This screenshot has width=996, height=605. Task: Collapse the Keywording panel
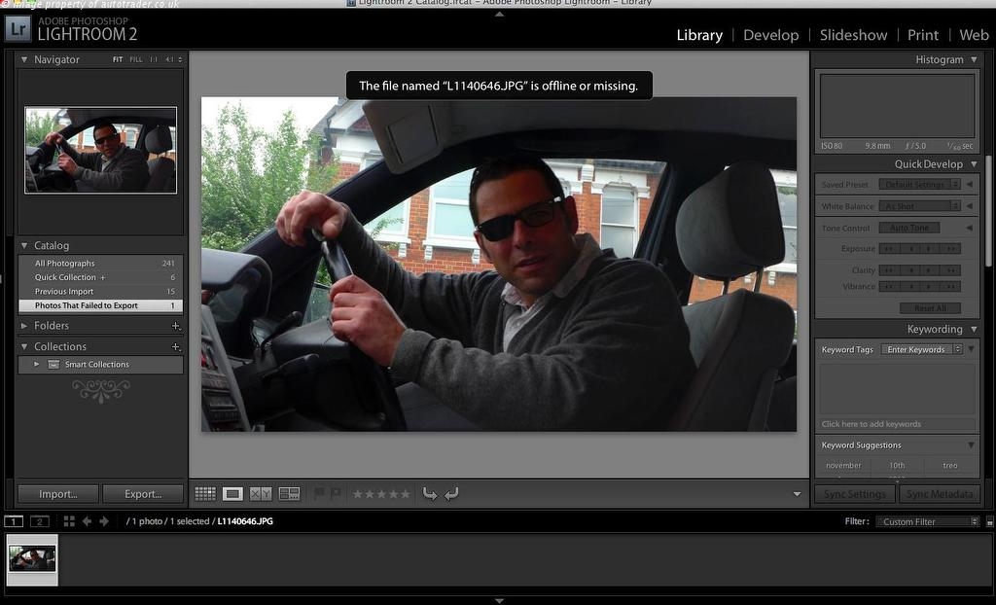tap(974, 329)
